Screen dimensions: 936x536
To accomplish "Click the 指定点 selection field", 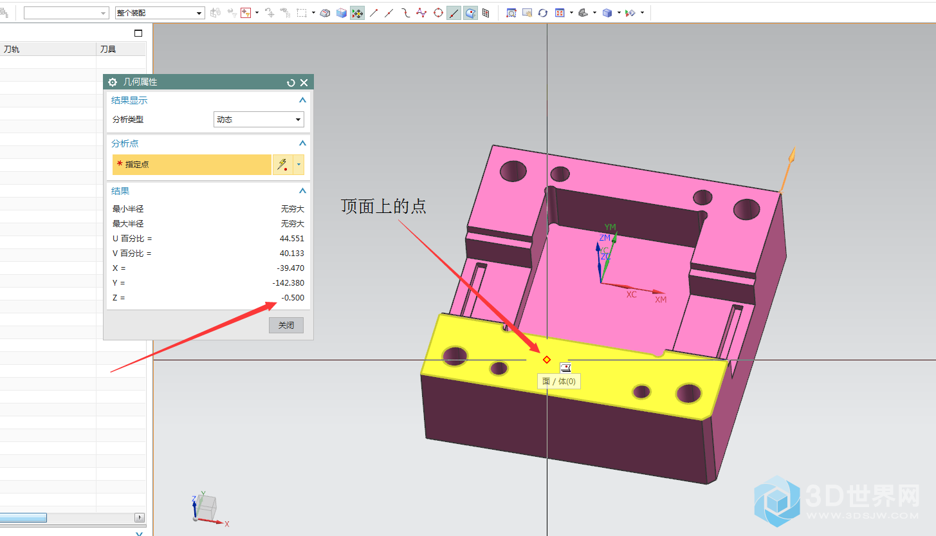I will click(192, 165).
